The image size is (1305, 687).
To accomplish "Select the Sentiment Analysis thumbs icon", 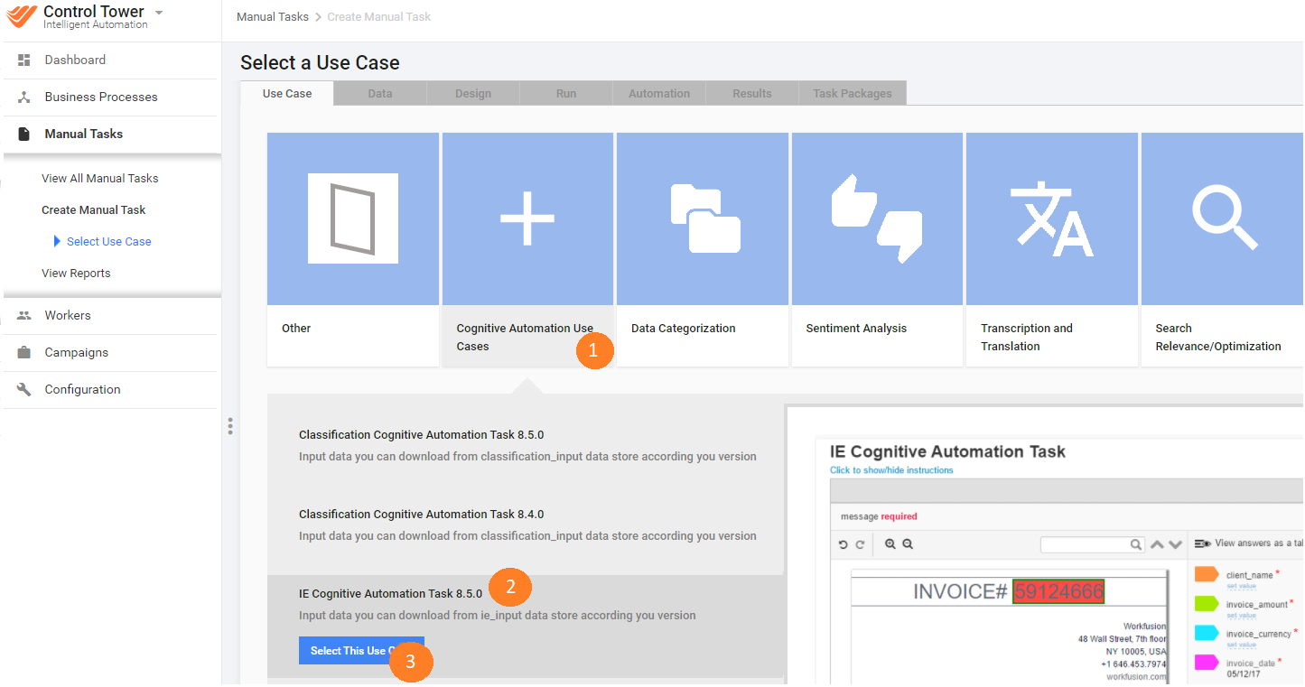I will click(x=877, y=218).
